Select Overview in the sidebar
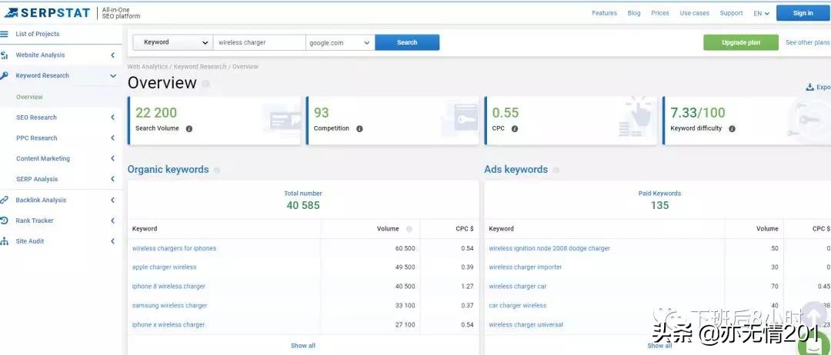This screenshot has height=355, width=831. 30,97
